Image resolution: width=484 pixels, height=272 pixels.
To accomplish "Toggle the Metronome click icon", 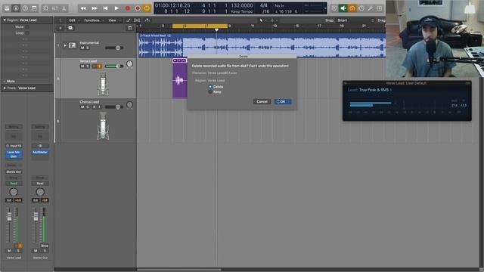I will point(361,8).
